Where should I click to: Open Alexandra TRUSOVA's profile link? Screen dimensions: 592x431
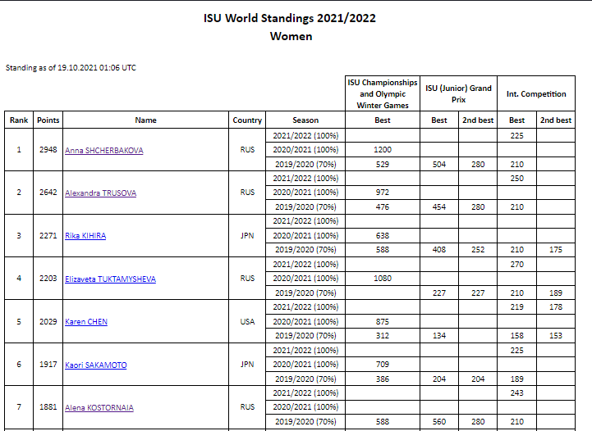[100, 193]
